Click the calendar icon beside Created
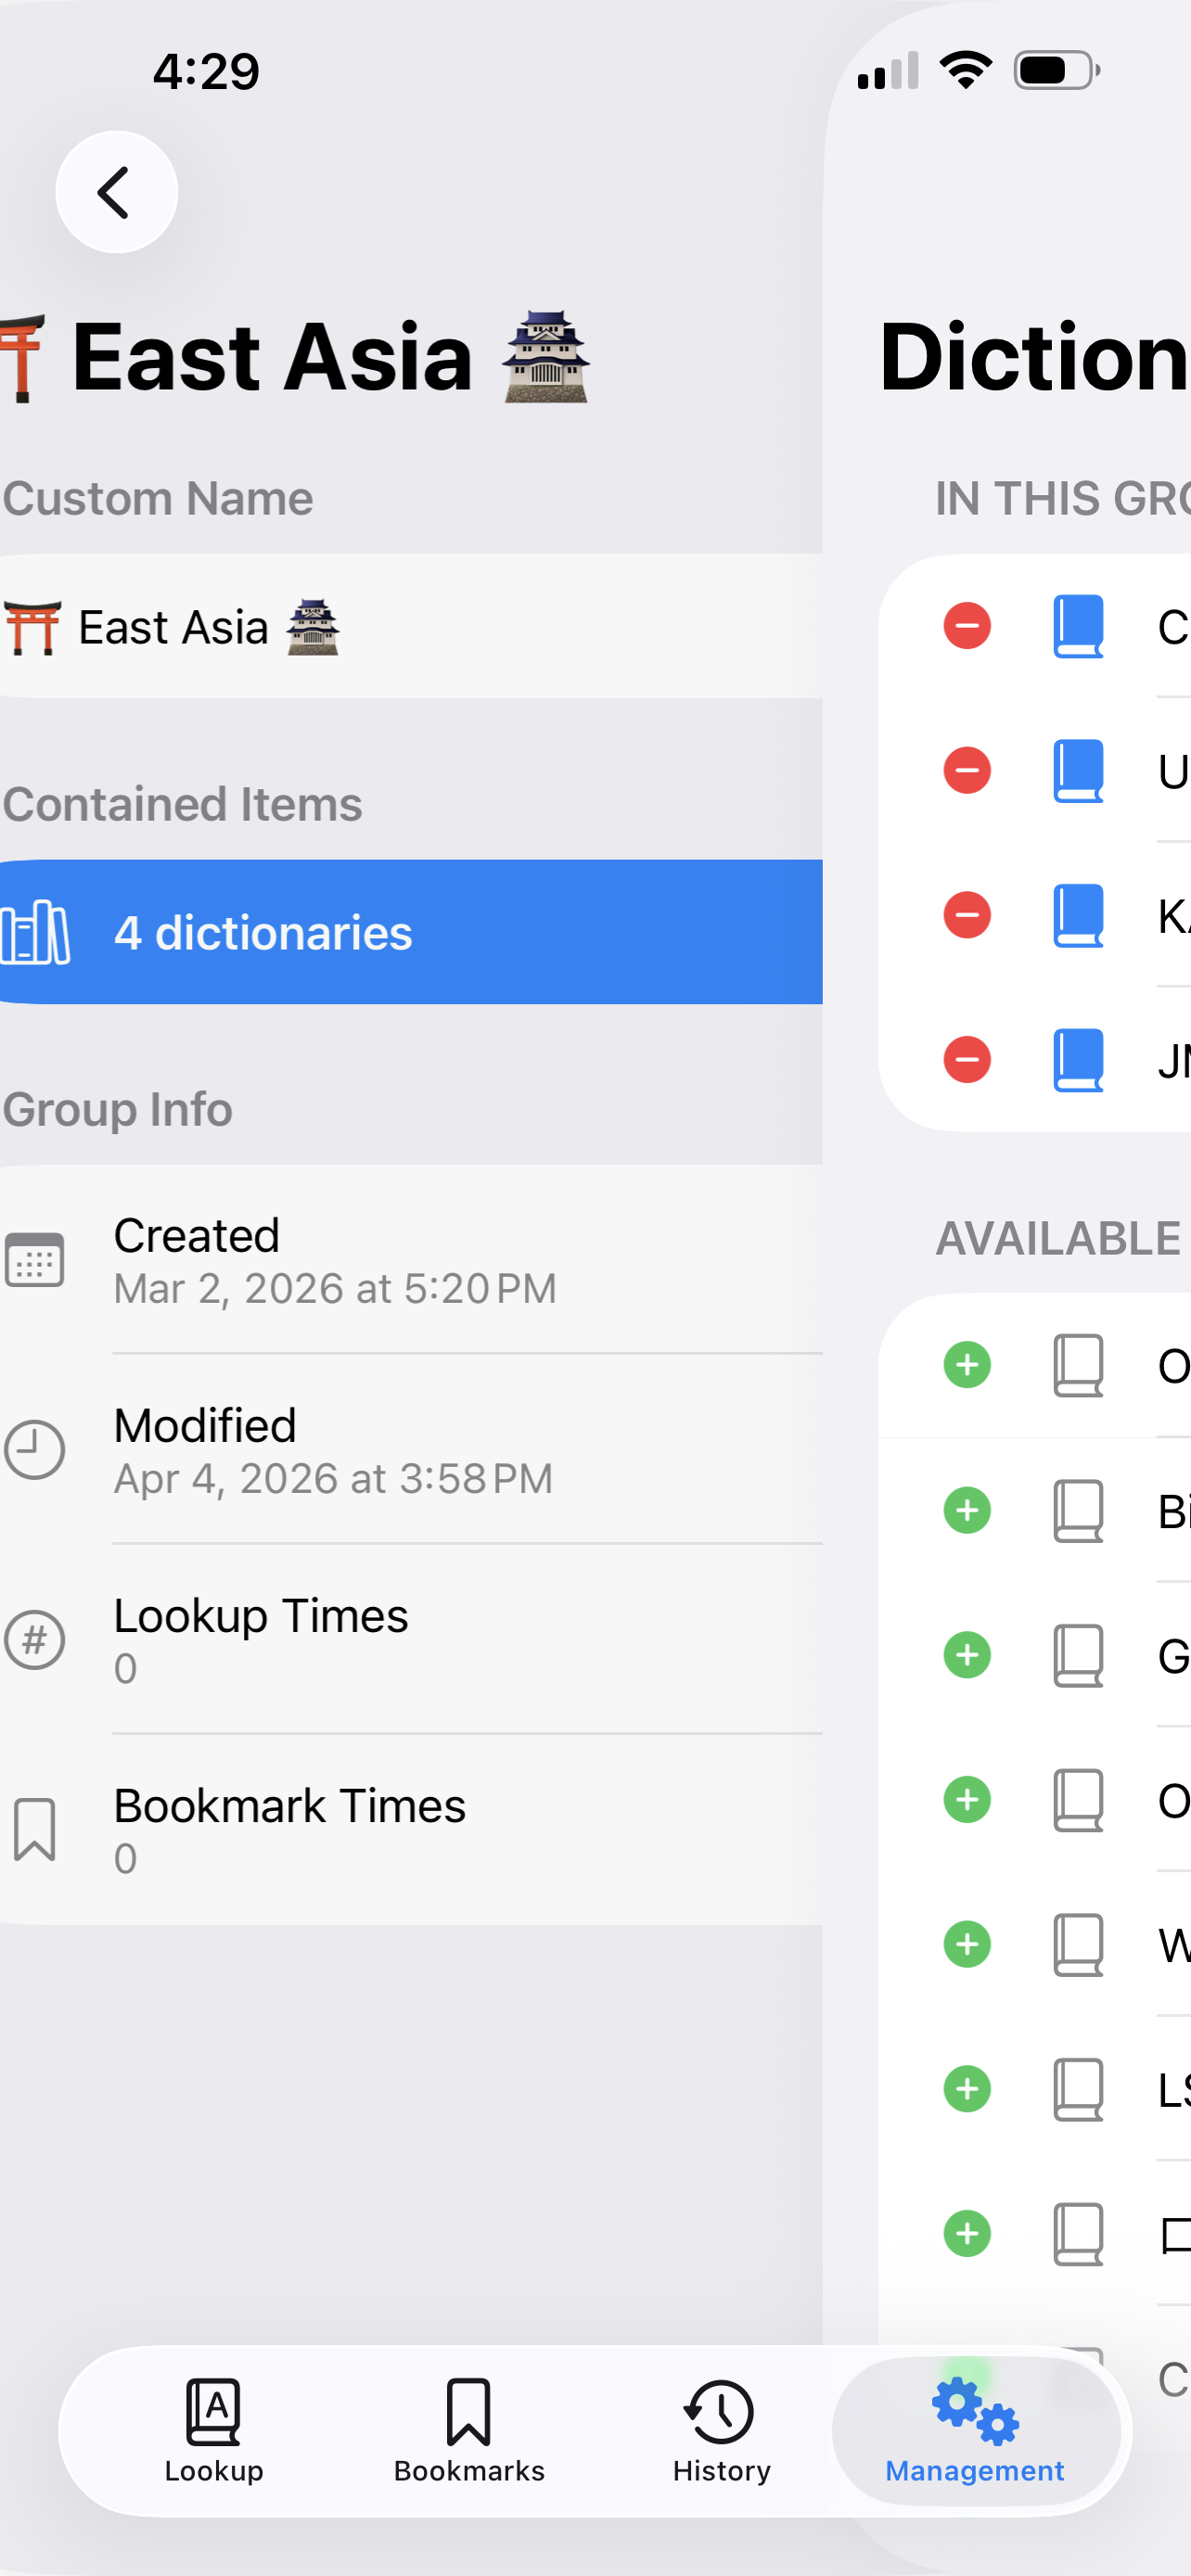1191x2576 pixels. tap(35, 1260)
